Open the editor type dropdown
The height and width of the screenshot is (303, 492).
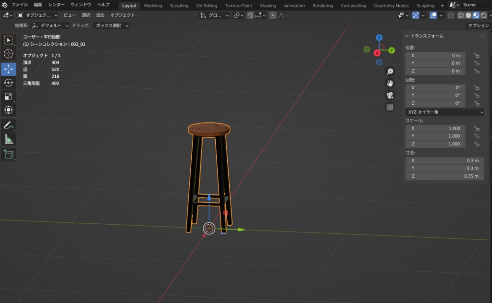(7, 15)
